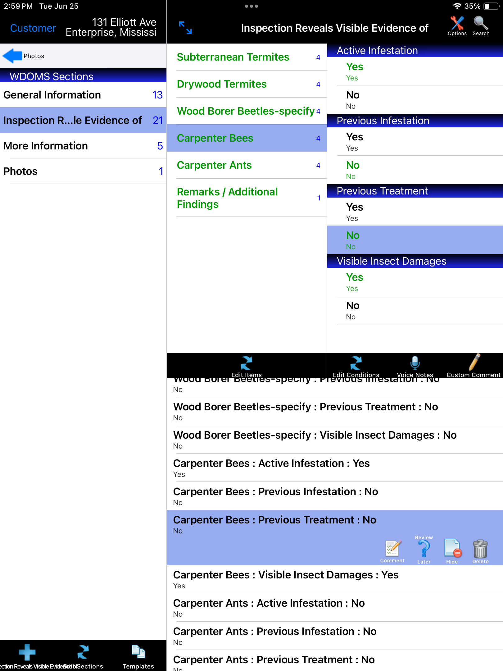The height and width of the screenshot is (671, 503).
Task: Tap the blue plus add icon
Action: tap(27, 652)
